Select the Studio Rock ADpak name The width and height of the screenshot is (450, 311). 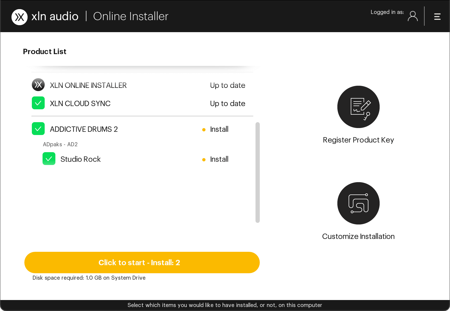point(81,159)
